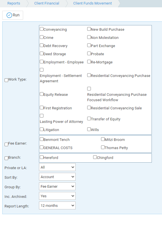Change the Inc. Archived dropdown
Image resolution: width=162 pixels, height=228 pixels.
click(57, 196)
